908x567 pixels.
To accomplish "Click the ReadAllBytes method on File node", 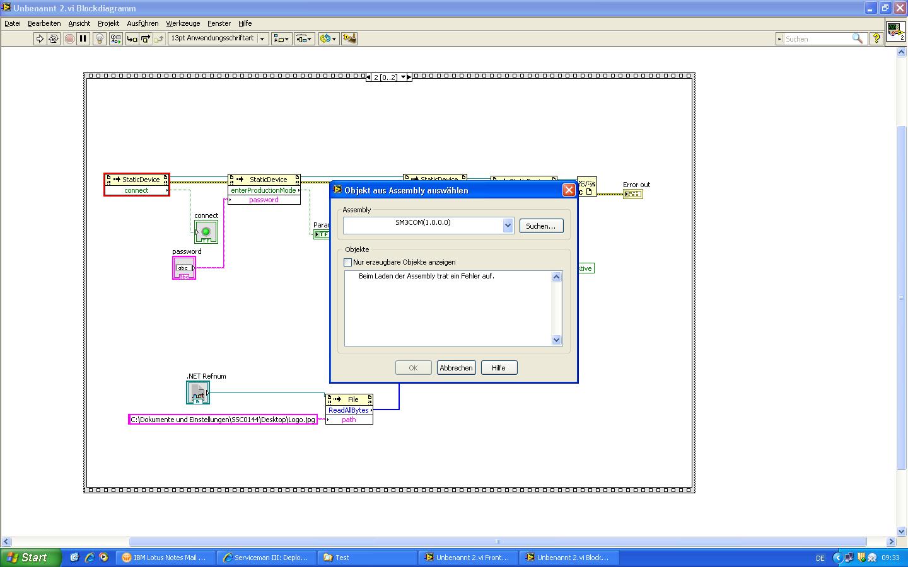I will point(349,410).
